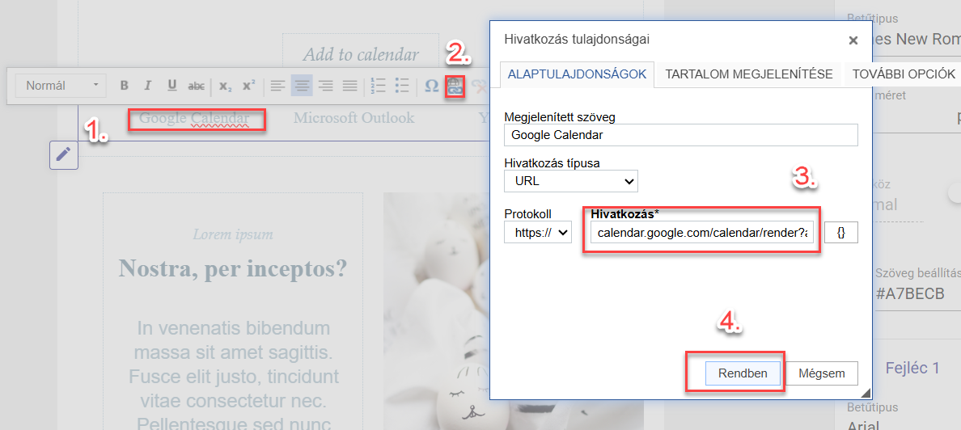Close the Hivatkozás tulajdonságai dialog
This screenshot has width=961, height=430.
point(853,41)
